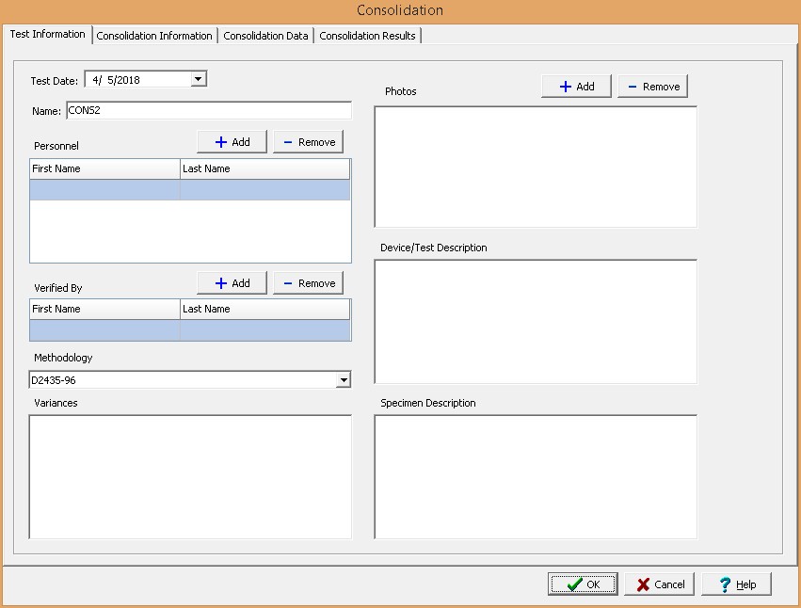This screenshot has width=801, height=608.
Task: Click Remove button above Personnel table
Action: (x=308, y=142)
